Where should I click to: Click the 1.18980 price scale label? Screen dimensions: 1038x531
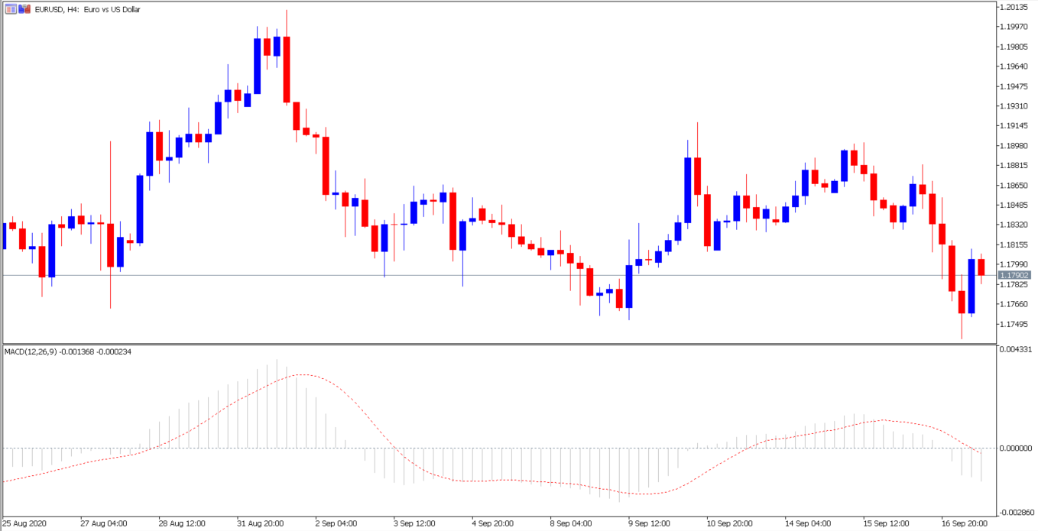(x=1015, y=146)
